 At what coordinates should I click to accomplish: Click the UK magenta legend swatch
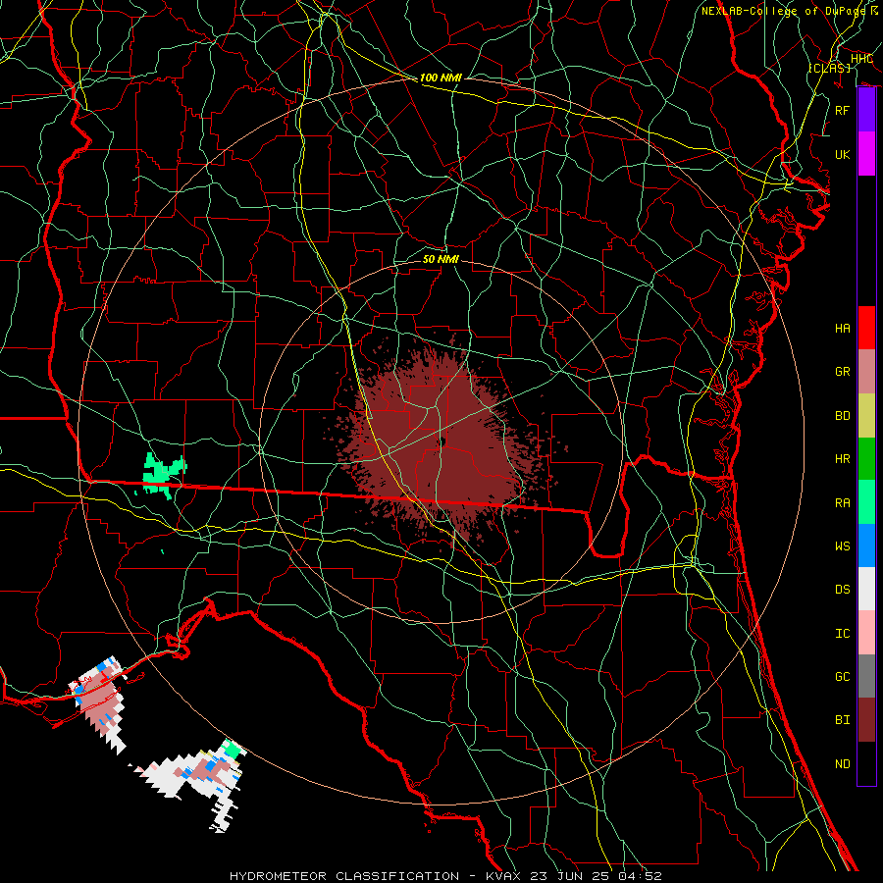pyautogui.click(x=866, y=154)
